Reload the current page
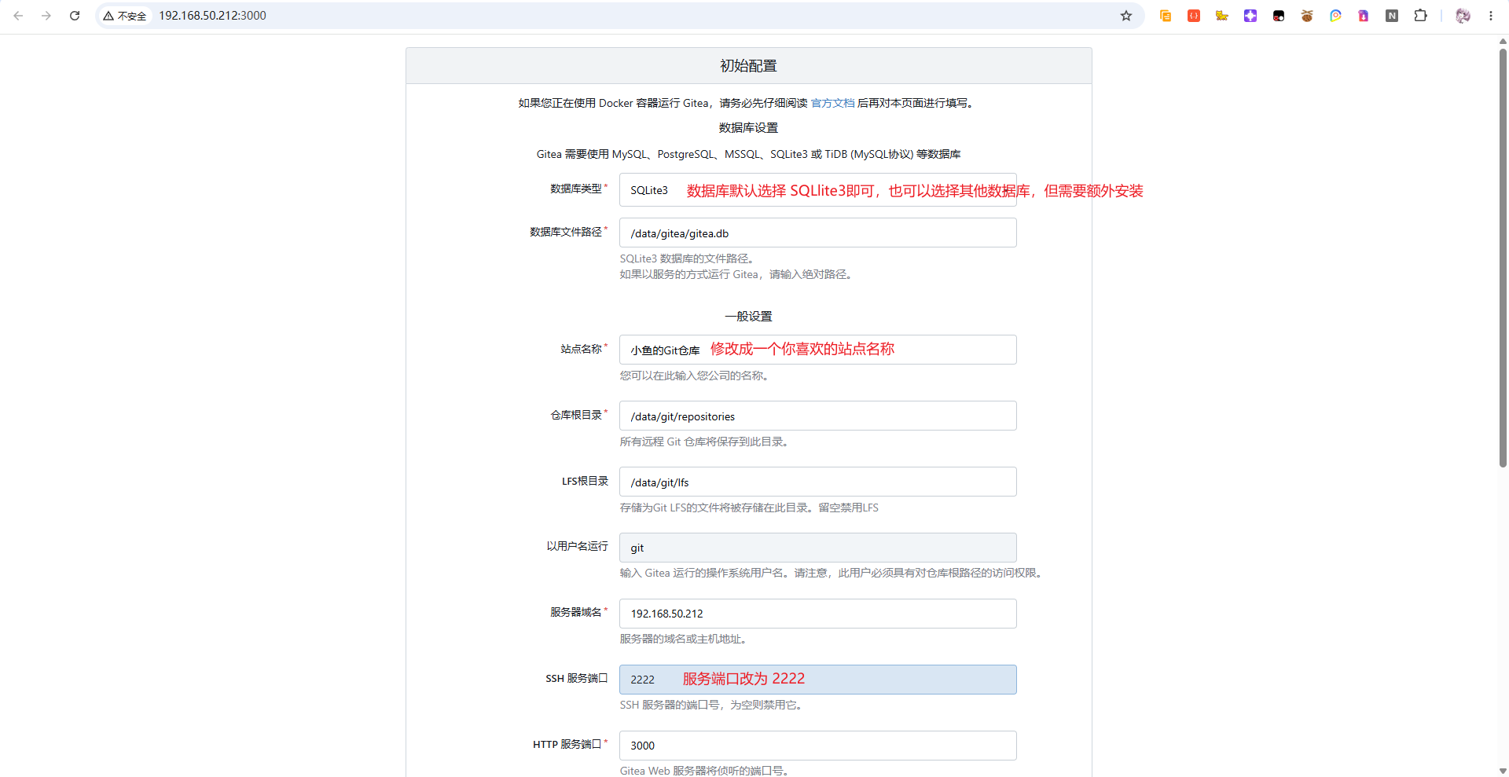1509x777 pixels. pyautogui.click(x=75, y=16)
